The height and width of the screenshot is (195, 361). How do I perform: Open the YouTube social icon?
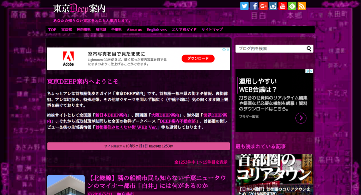[282, 6]
